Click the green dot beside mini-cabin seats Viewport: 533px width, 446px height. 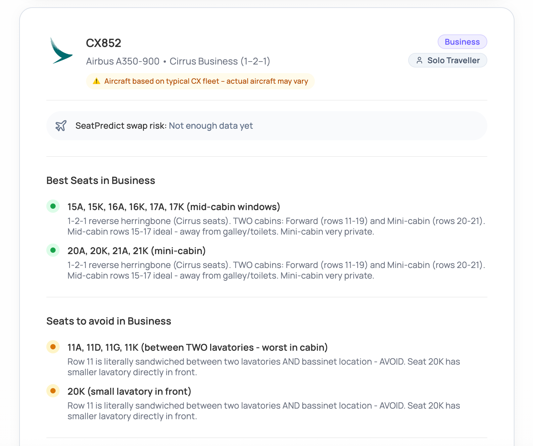coord(53,250)
